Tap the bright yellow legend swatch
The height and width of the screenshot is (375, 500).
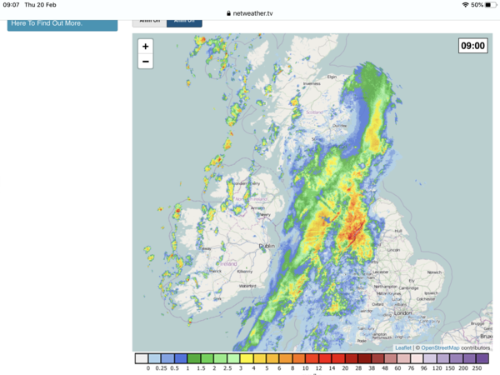(x=247, y=358)
